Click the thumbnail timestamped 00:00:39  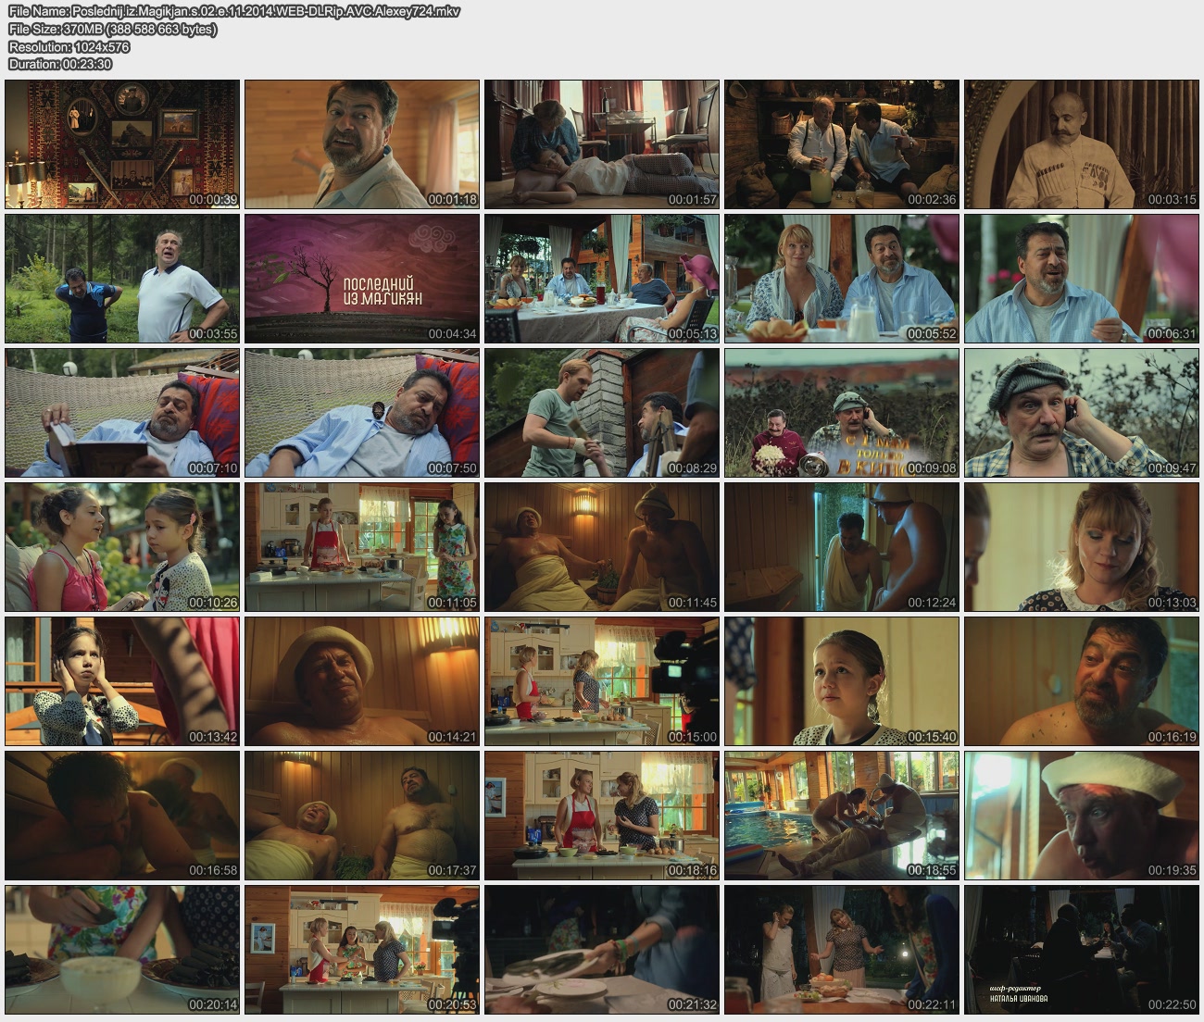(122, 144)
